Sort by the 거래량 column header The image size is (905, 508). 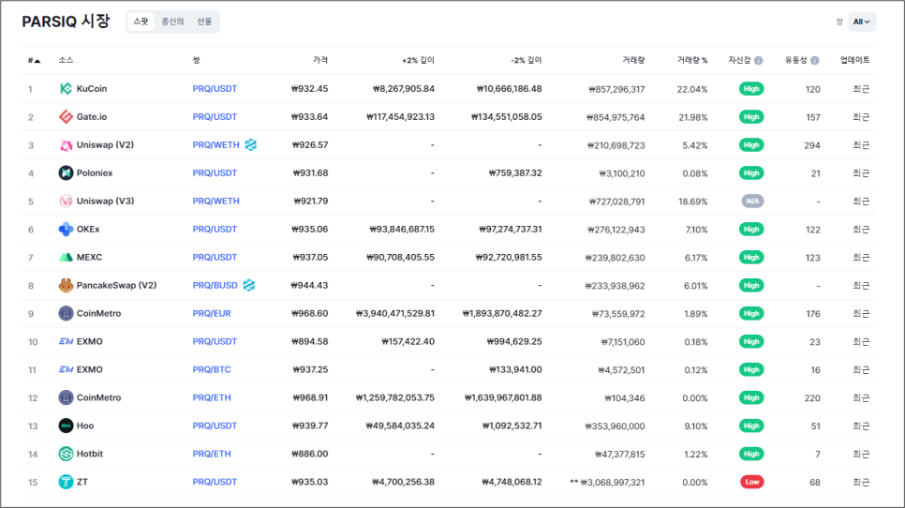[x=633, y=60]
